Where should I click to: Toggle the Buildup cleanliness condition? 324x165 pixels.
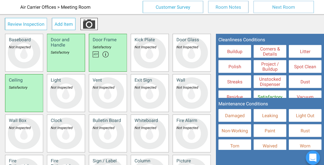pos(235,51)
